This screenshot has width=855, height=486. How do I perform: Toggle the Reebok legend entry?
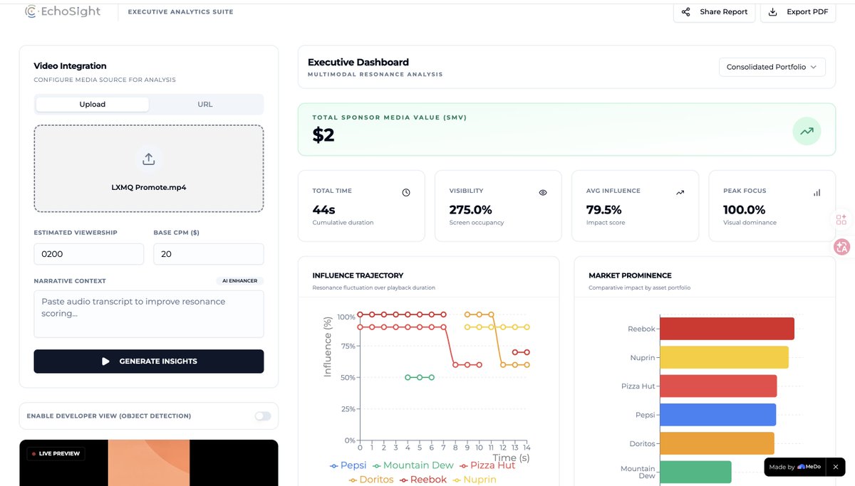tap(423, 480)
